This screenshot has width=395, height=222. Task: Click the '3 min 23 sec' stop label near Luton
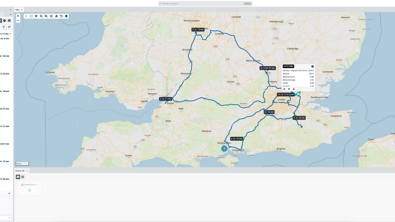pos(268,68)
